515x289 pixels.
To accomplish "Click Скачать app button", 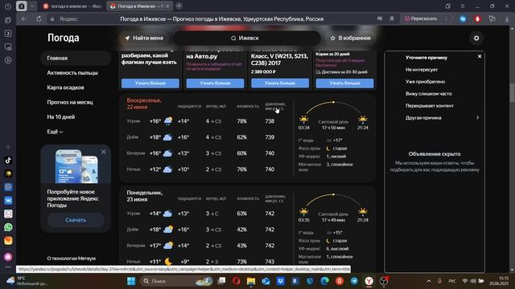I will click(x=76, y=220).
